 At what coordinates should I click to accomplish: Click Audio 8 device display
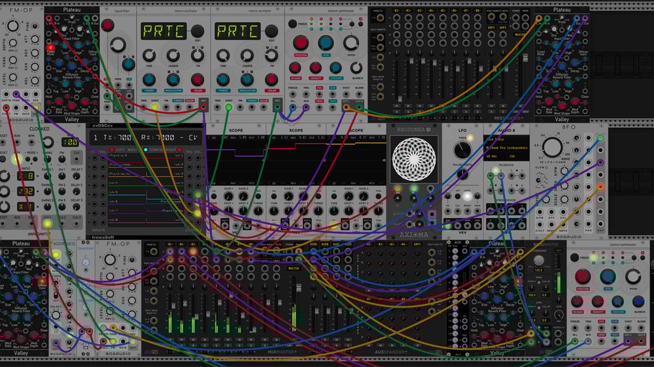[506, 148]
